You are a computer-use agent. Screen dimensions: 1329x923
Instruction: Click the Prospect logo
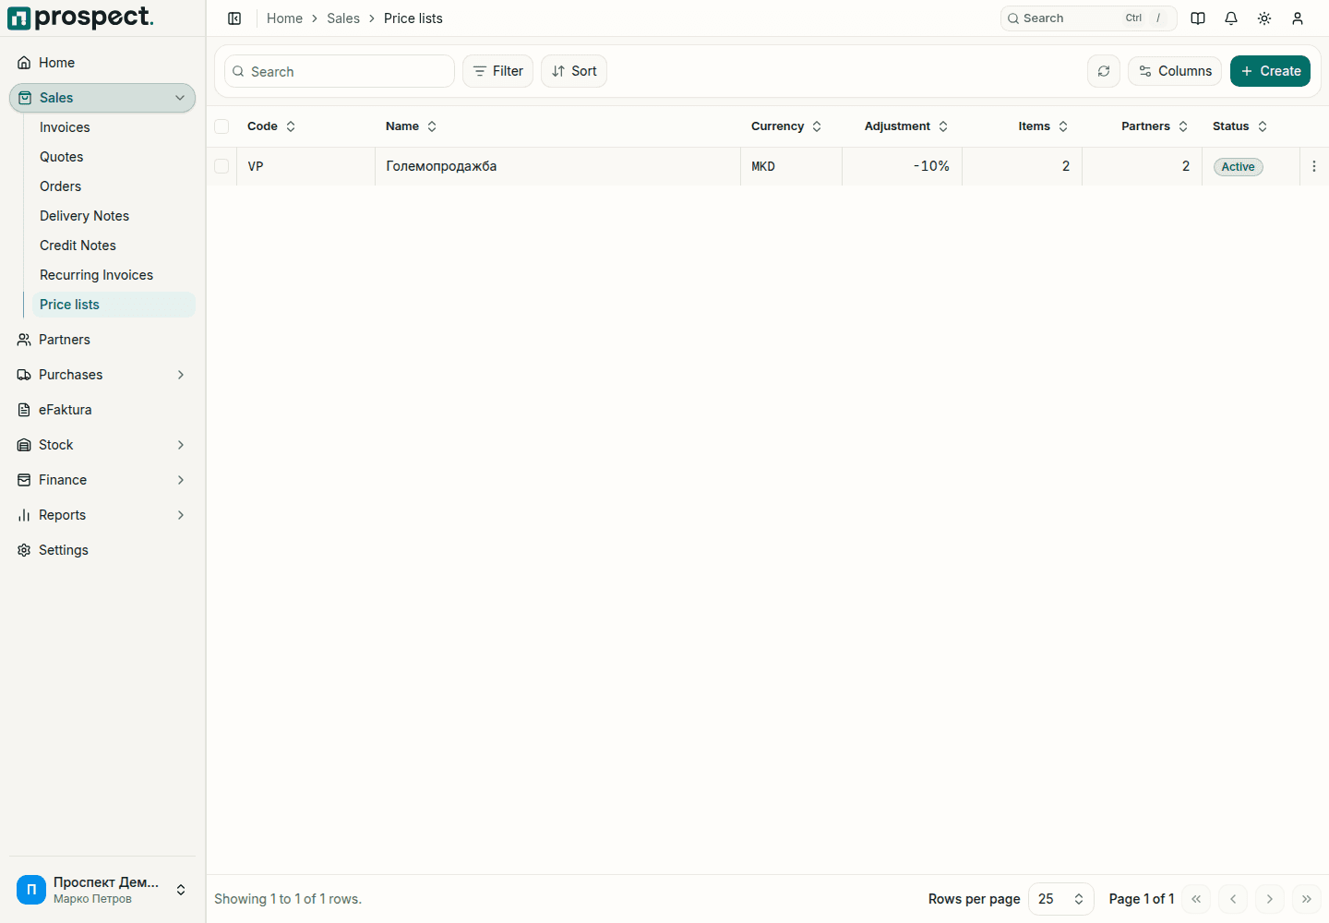pyautogui.click(x=80, y=18)
